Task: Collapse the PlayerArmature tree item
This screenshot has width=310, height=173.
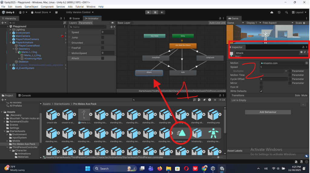Action: pyautogui.click(x=10, y=42)
